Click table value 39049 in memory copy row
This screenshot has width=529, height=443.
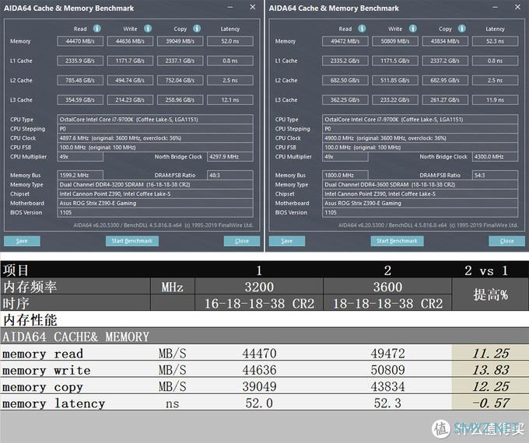point(259,386)
